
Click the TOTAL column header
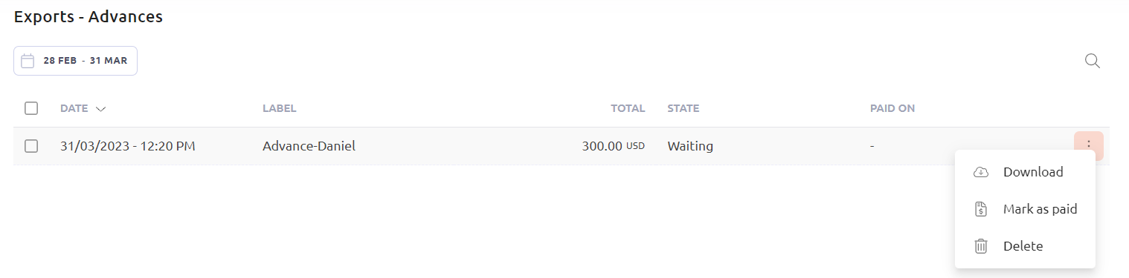click(628, 108)
